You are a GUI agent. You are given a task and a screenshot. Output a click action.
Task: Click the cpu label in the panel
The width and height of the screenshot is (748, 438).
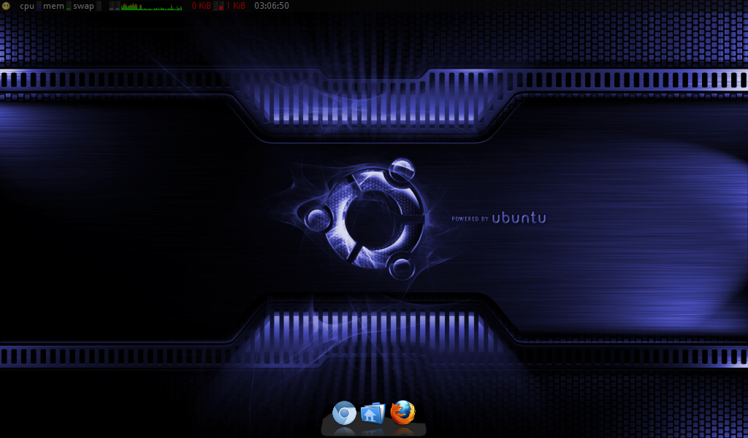click(x=27, y=6)
